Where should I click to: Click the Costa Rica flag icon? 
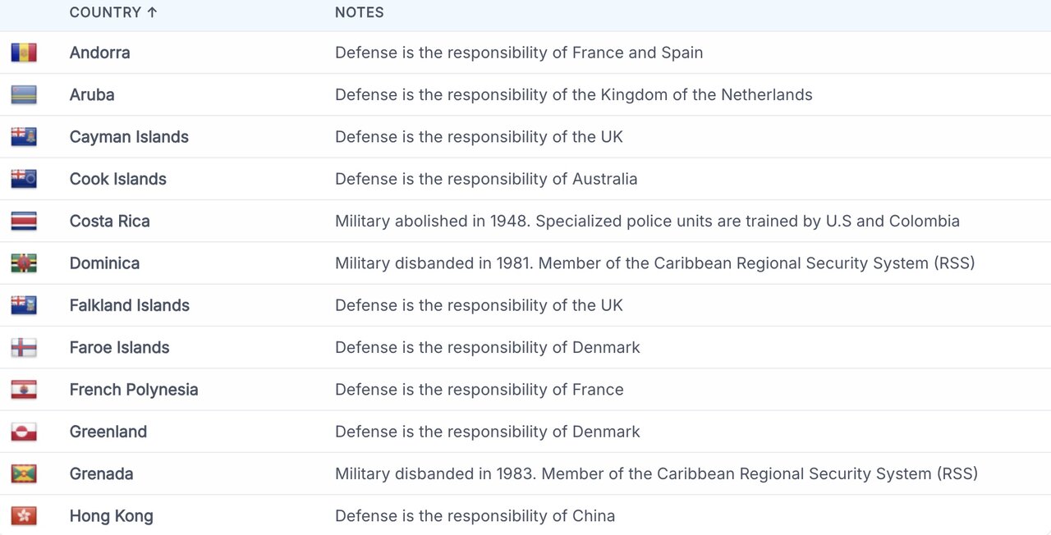point(24,222)
